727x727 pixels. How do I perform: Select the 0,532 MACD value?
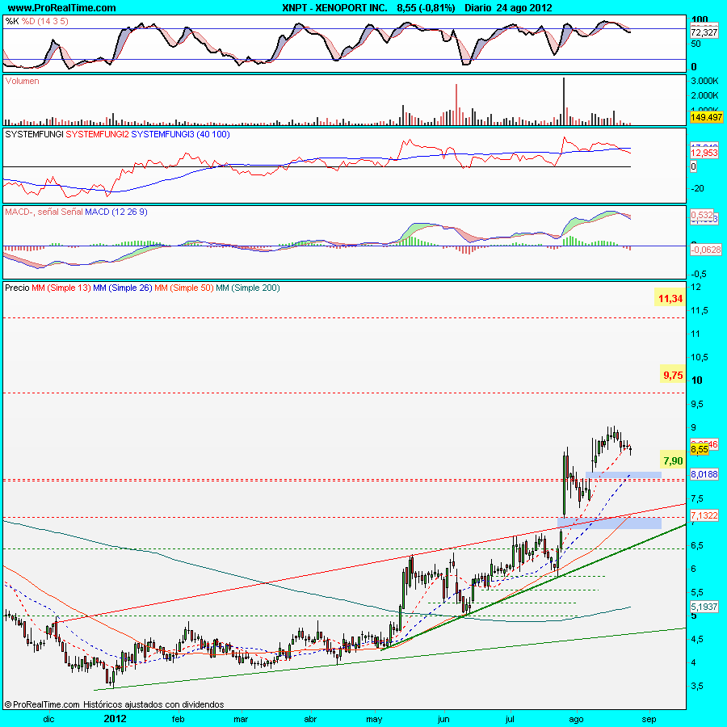point(702,215)
